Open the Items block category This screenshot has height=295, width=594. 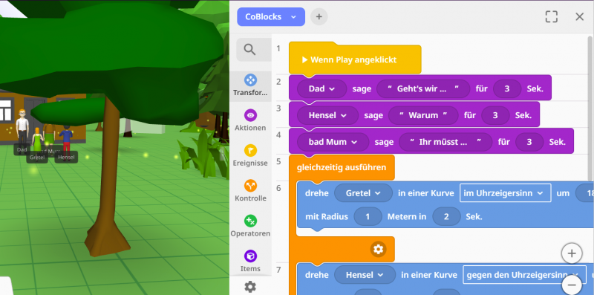click(x=250, y=262)
